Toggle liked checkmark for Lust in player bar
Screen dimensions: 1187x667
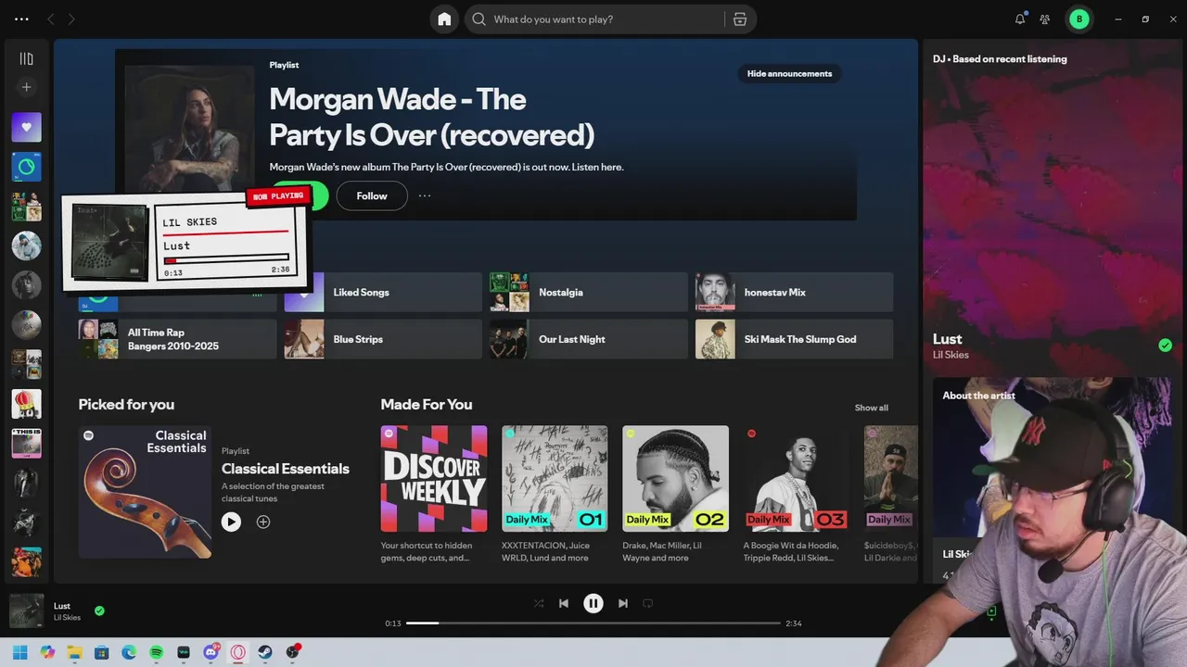click(x=99, y=610)
